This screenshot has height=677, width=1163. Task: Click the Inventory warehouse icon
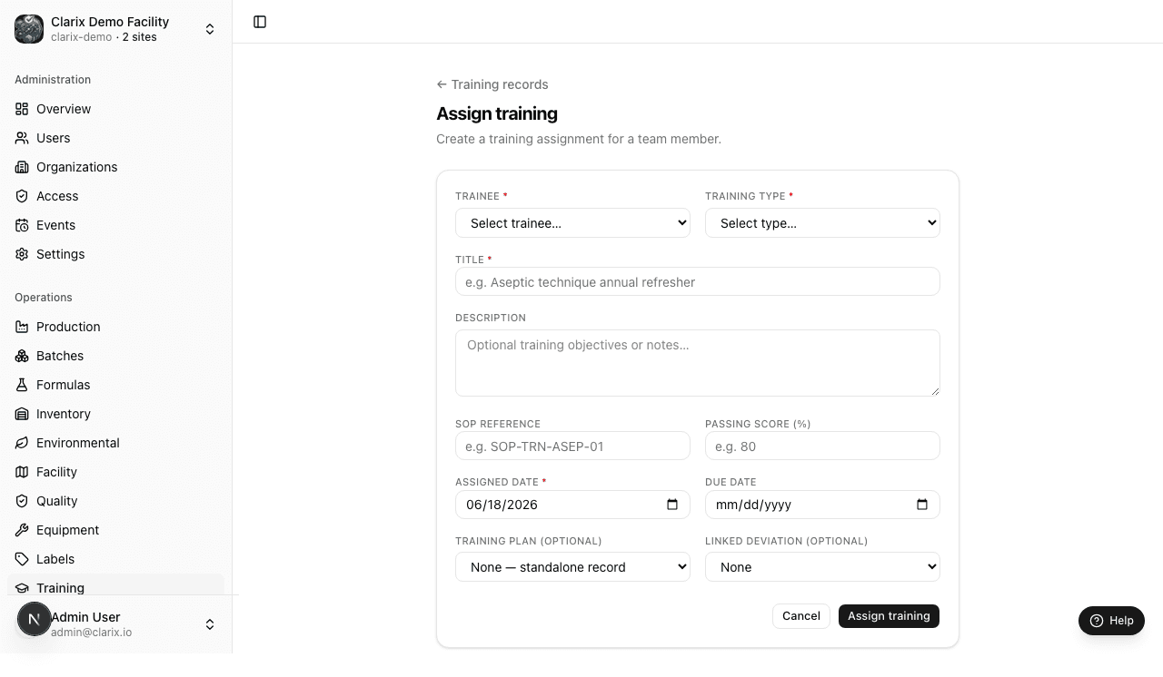coord(22,414)
